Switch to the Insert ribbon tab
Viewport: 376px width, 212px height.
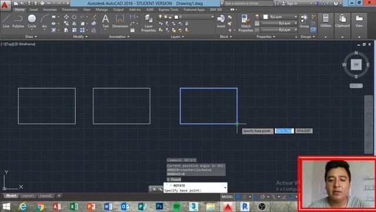point(33,9)
